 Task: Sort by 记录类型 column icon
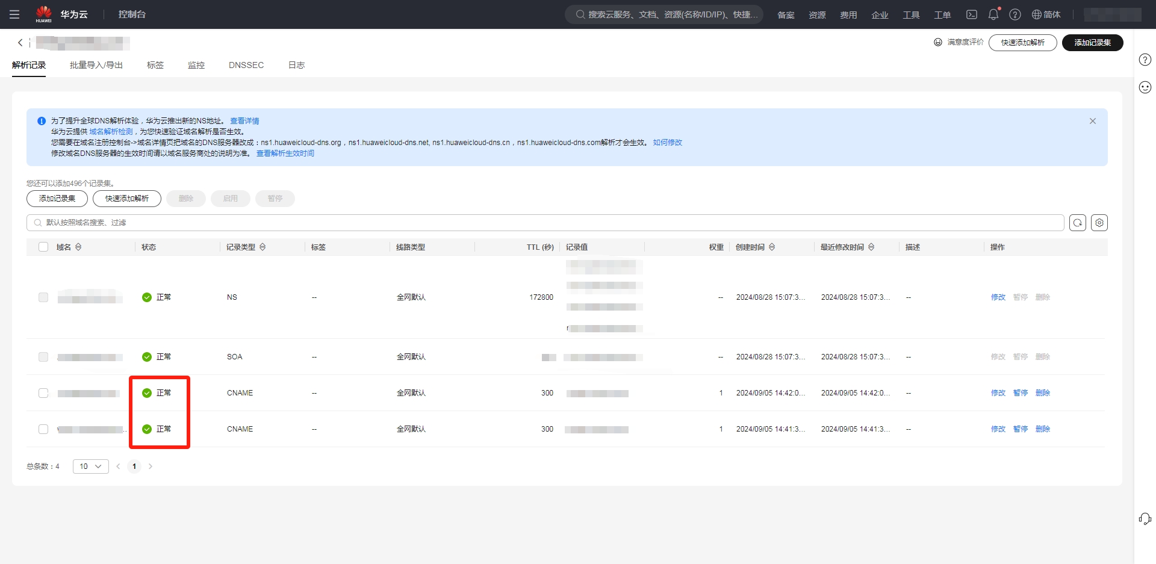pos(263,247)
